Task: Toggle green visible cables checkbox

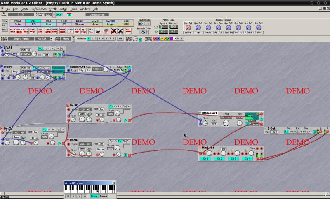Action: [168, 39]
